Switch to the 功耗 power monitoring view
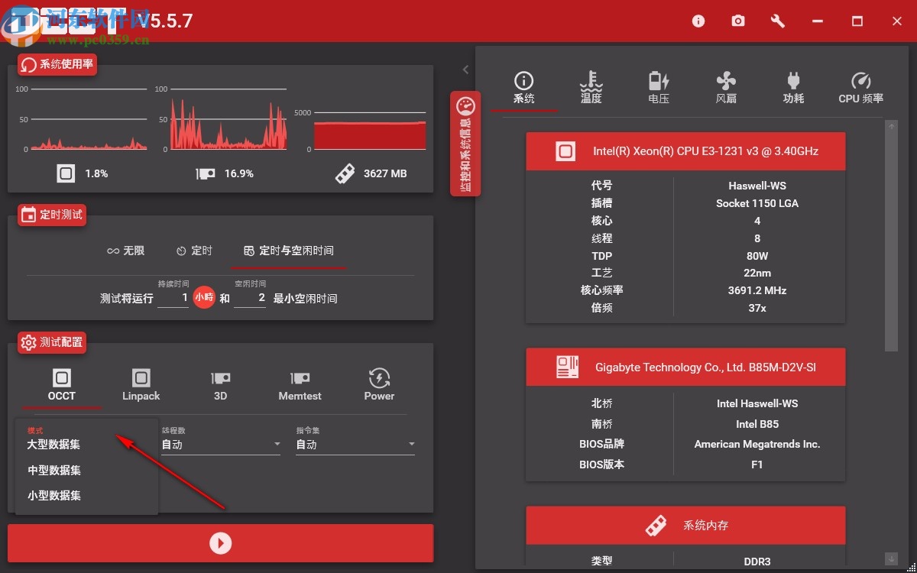This screenshot has width=917, height=573. point(793,86)
